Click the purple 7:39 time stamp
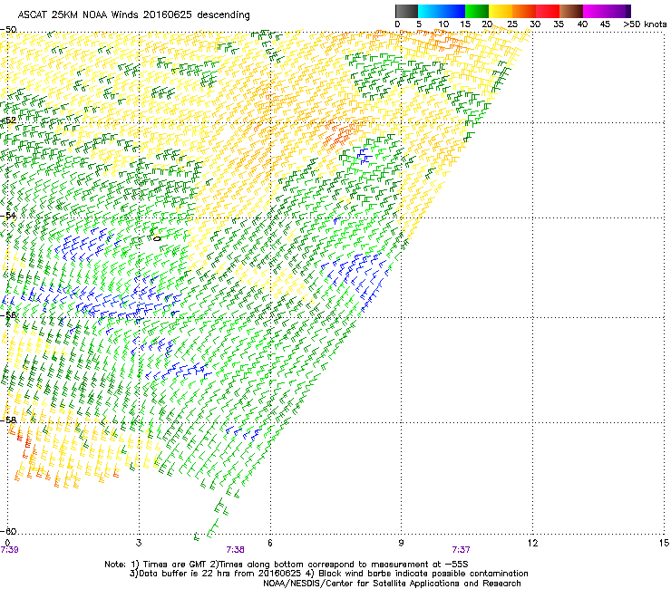This screenshot has height=589, width=671. pyautogui.click(x=9, y=550)
